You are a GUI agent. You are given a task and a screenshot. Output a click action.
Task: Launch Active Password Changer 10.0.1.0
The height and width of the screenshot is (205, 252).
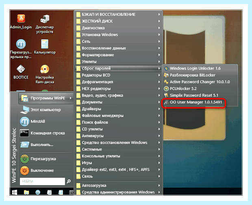pos(200,82)
